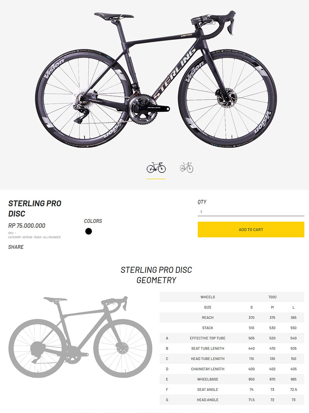This screenshot has width=309, height=413.
Task: Click the 700C wheels value cell
Action: click(272, 297)
